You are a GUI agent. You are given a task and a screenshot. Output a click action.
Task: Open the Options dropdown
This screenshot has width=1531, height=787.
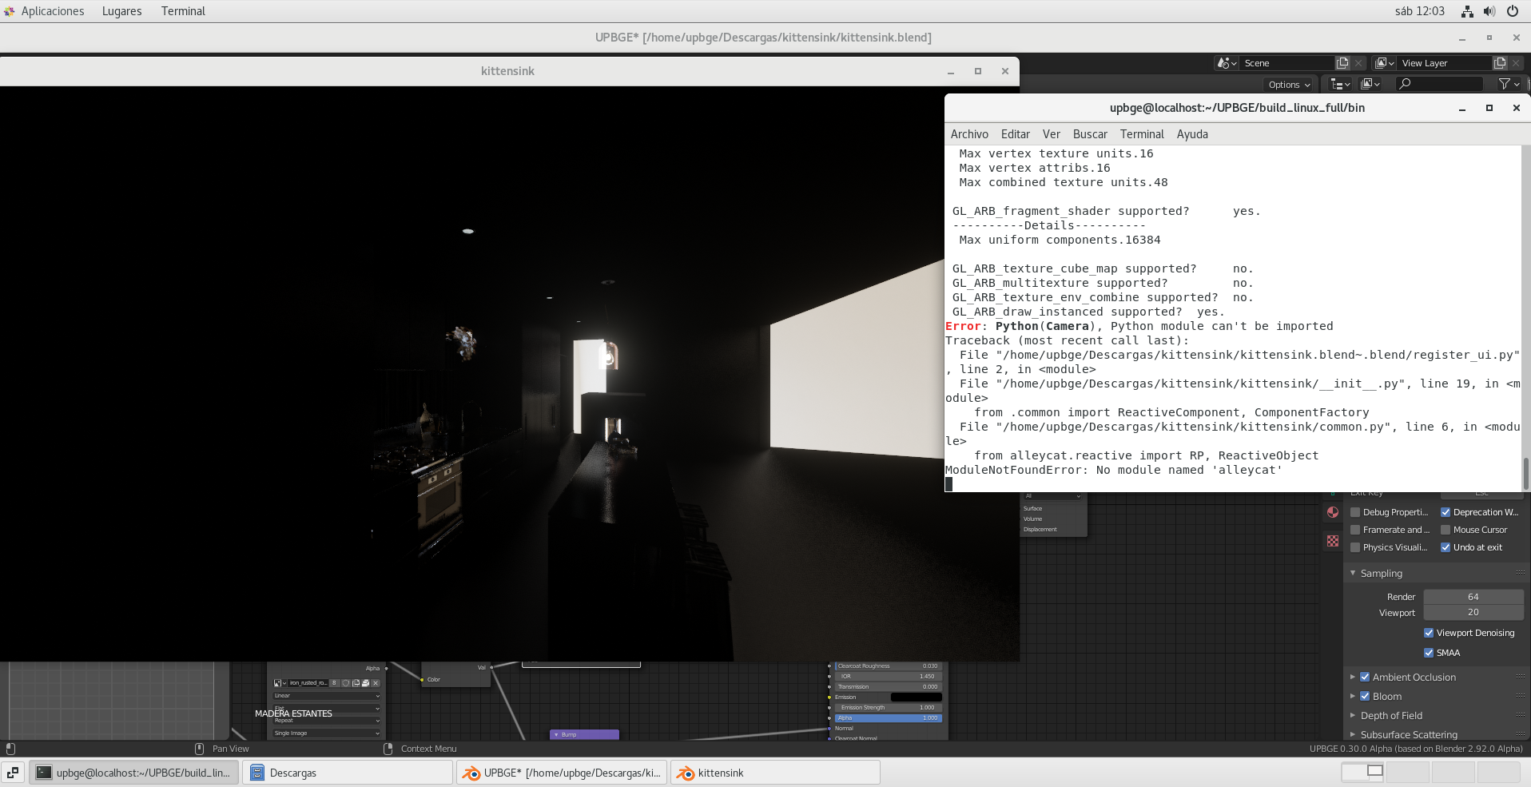tap(1290, 85)
